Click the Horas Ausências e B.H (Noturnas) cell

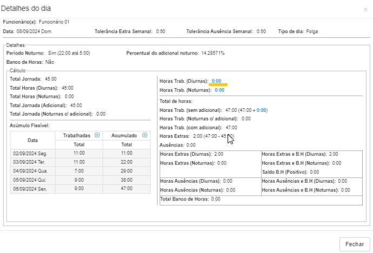[x=306, y=190]
